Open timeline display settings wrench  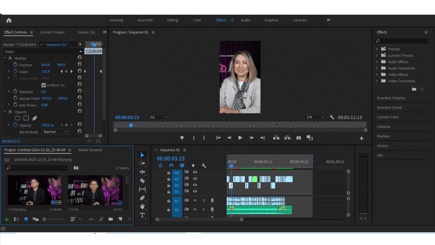click(204, 166)
